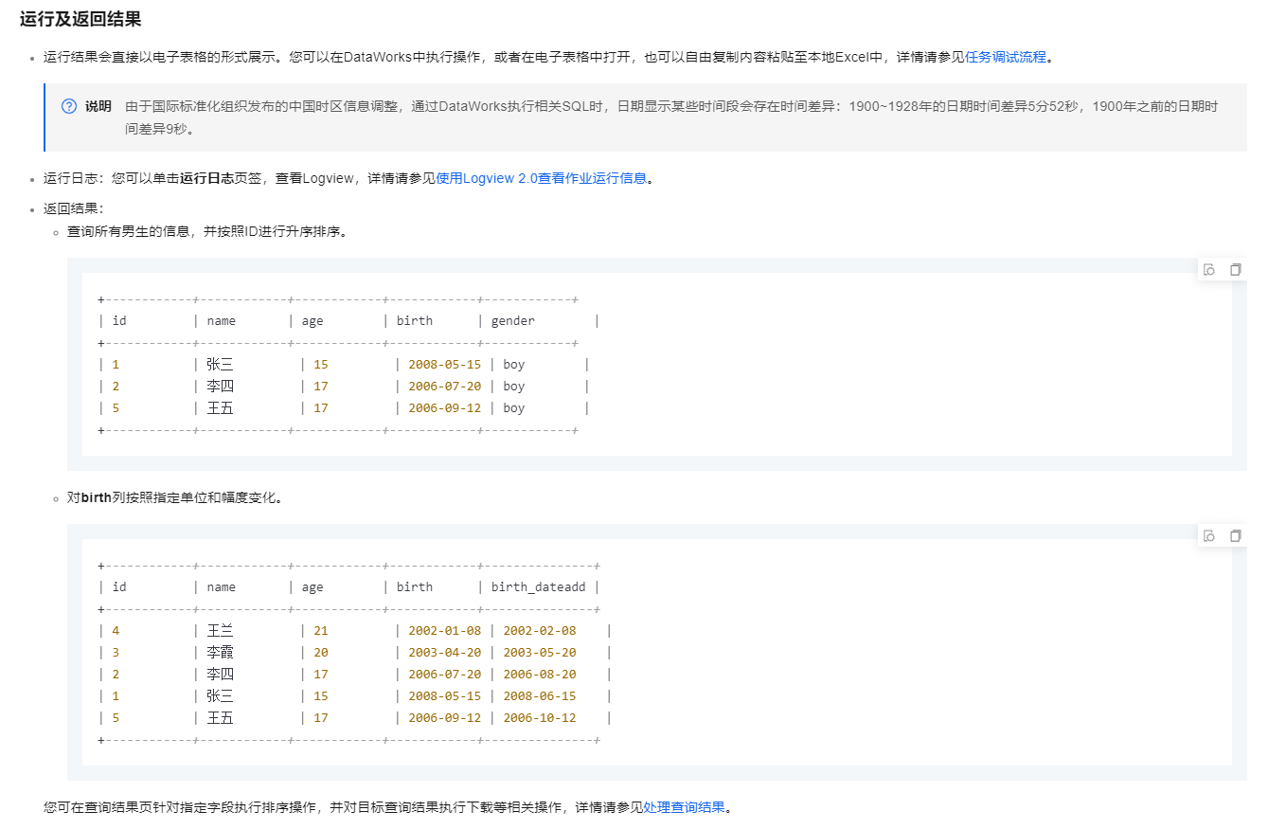Click 2002-01-08 birth value

[444, 631]
